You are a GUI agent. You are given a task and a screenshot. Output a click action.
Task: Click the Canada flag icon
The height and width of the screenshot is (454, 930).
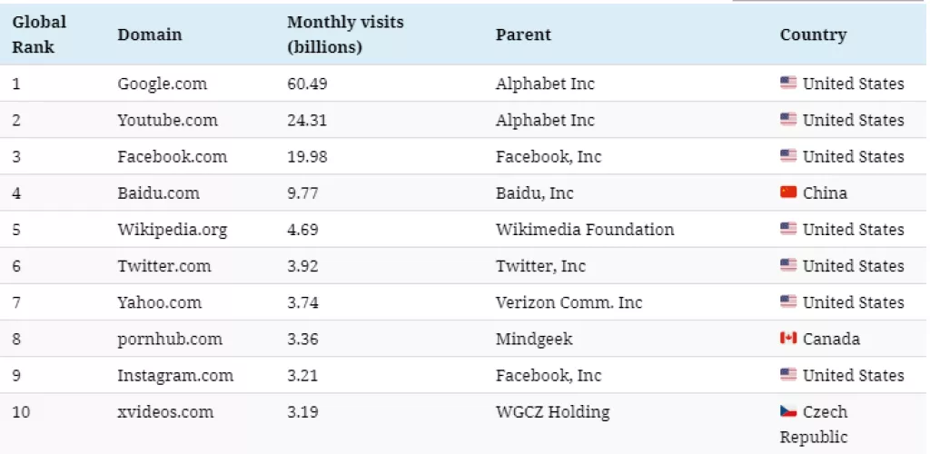coord(788,339)
